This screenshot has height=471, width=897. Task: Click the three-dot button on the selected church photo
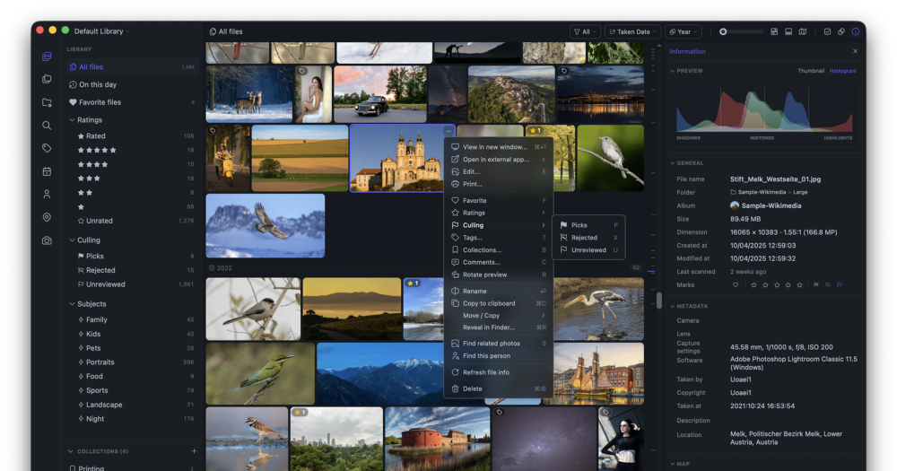448,131
